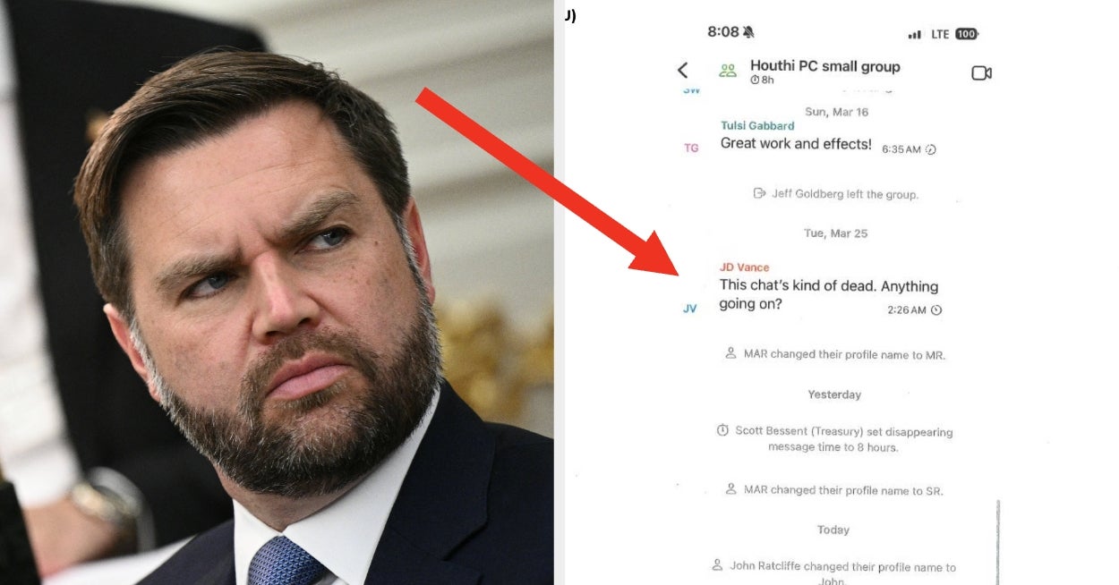Screen dimensions: 1119x585
Task: Select the JD Vance sender name
Action: click(x=744, y=267)
